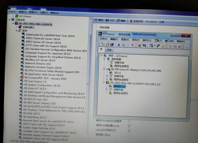The height and width of the screenshot is (143, 198).
Task: Click the lock icon for 设置权限
Action: [x=131, y=21]
